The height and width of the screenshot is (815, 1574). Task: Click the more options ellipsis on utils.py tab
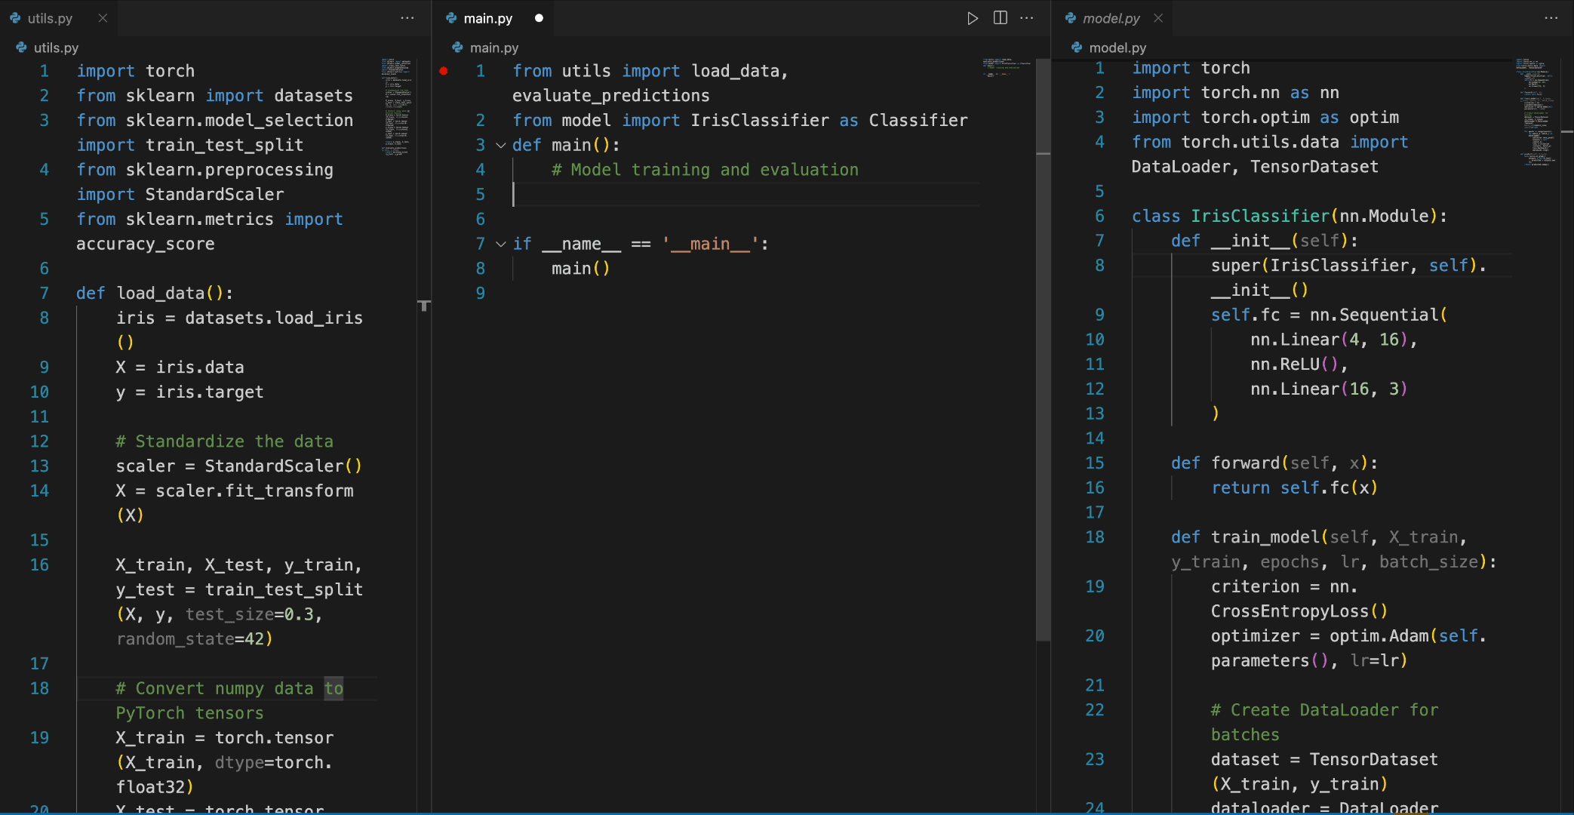[x=404, y=17]
